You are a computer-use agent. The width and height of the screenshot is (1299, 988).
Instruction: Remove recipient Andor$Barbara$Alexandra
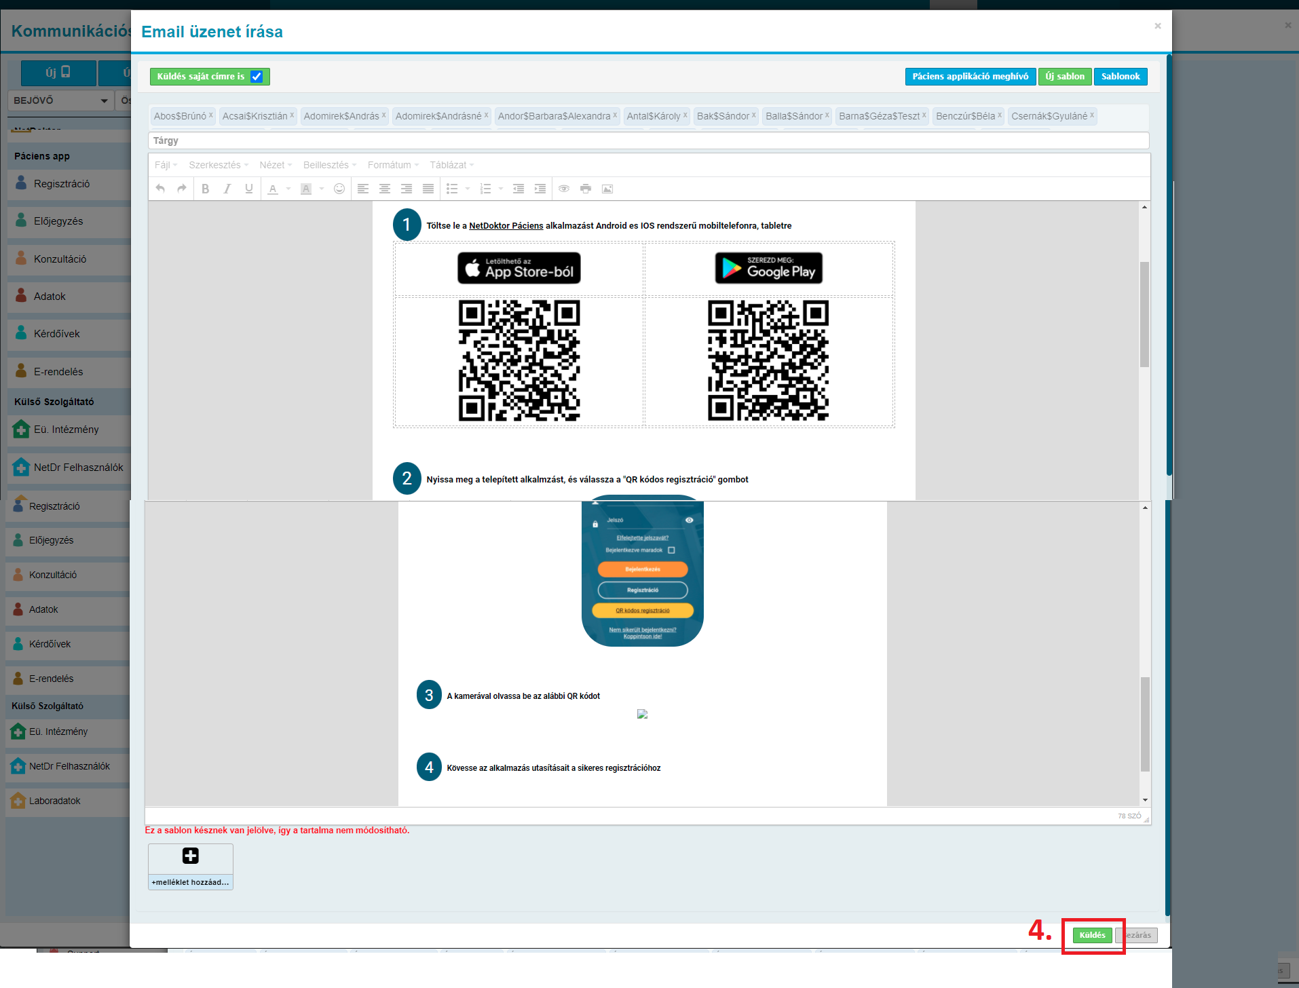click(x=615, y=115)
